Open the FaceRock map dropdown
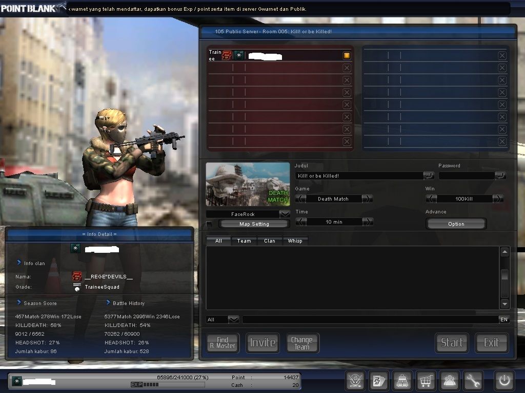The height and width of the screenshot is (393, 525). (285, 214)
